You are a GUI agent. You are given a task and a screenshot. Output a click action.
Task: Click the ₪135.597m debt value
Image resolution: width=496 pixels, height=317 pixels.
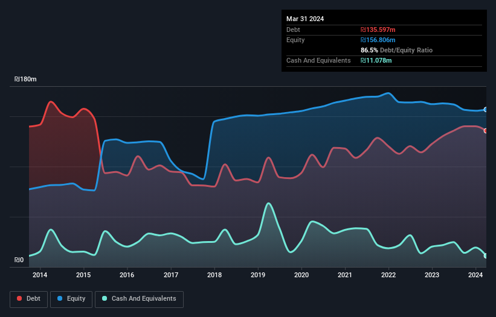[378, 30]
